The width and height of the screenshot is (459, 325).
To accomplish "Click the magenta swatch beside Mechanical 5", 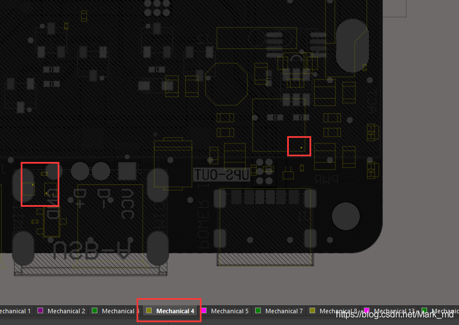I will 204,311.
